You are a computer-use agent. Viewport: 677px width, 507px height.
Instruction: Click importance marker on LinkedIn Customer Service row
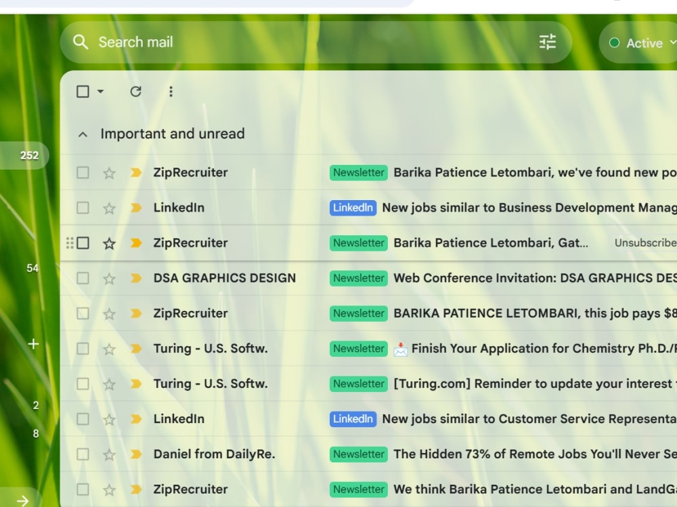pos(136,418)
